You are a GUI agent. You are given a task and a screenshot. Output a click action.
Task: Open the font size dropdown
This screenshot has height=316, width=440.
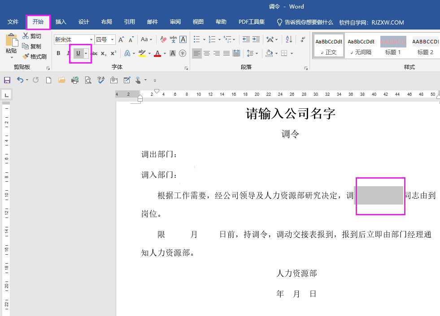(113, 40)
